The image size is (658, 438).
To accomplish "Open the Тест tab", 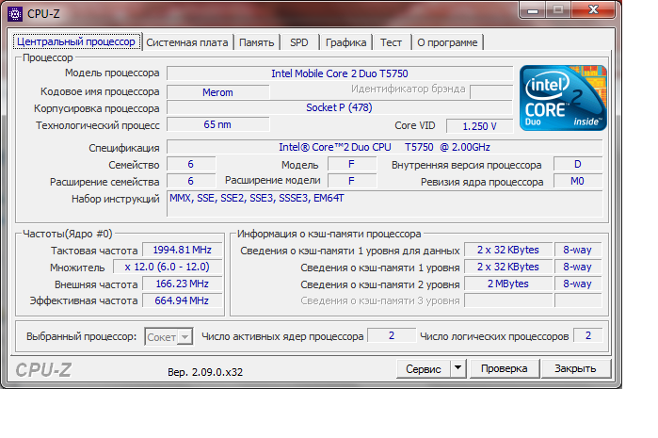I will [391, 42].
